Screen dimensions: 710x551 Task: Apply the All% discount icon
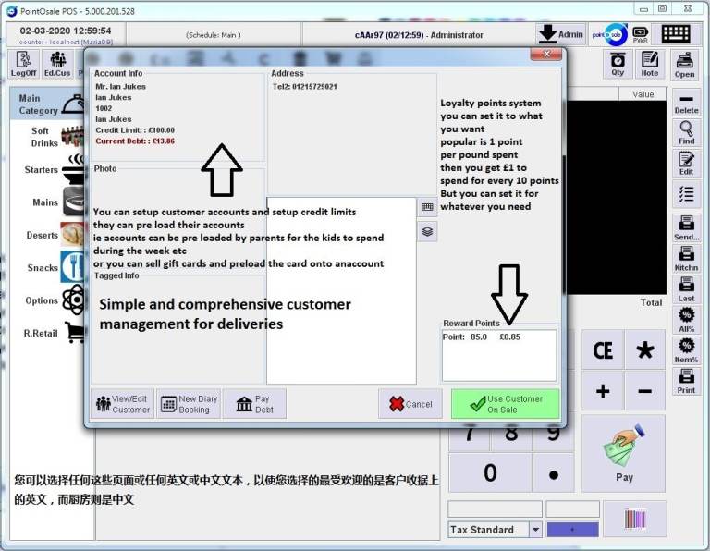(x=686, y=319)
